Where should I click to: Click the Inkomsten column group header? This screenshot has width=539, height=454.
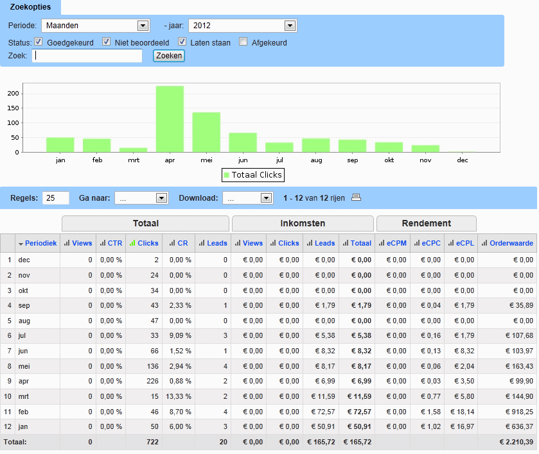[x=303, y=223]
